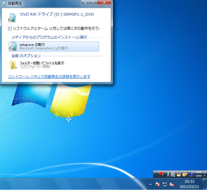Image resolution: width=207 pixels, height=190 pixels.
Task: Switch IME input mode via the A icon
Action: (x=168, y=174)
